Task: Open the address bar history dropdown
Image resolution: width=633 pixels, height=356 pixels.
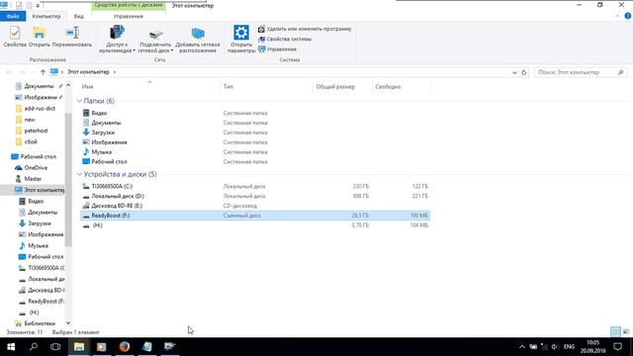Action: pyautogui.click(x=514, y=72)
